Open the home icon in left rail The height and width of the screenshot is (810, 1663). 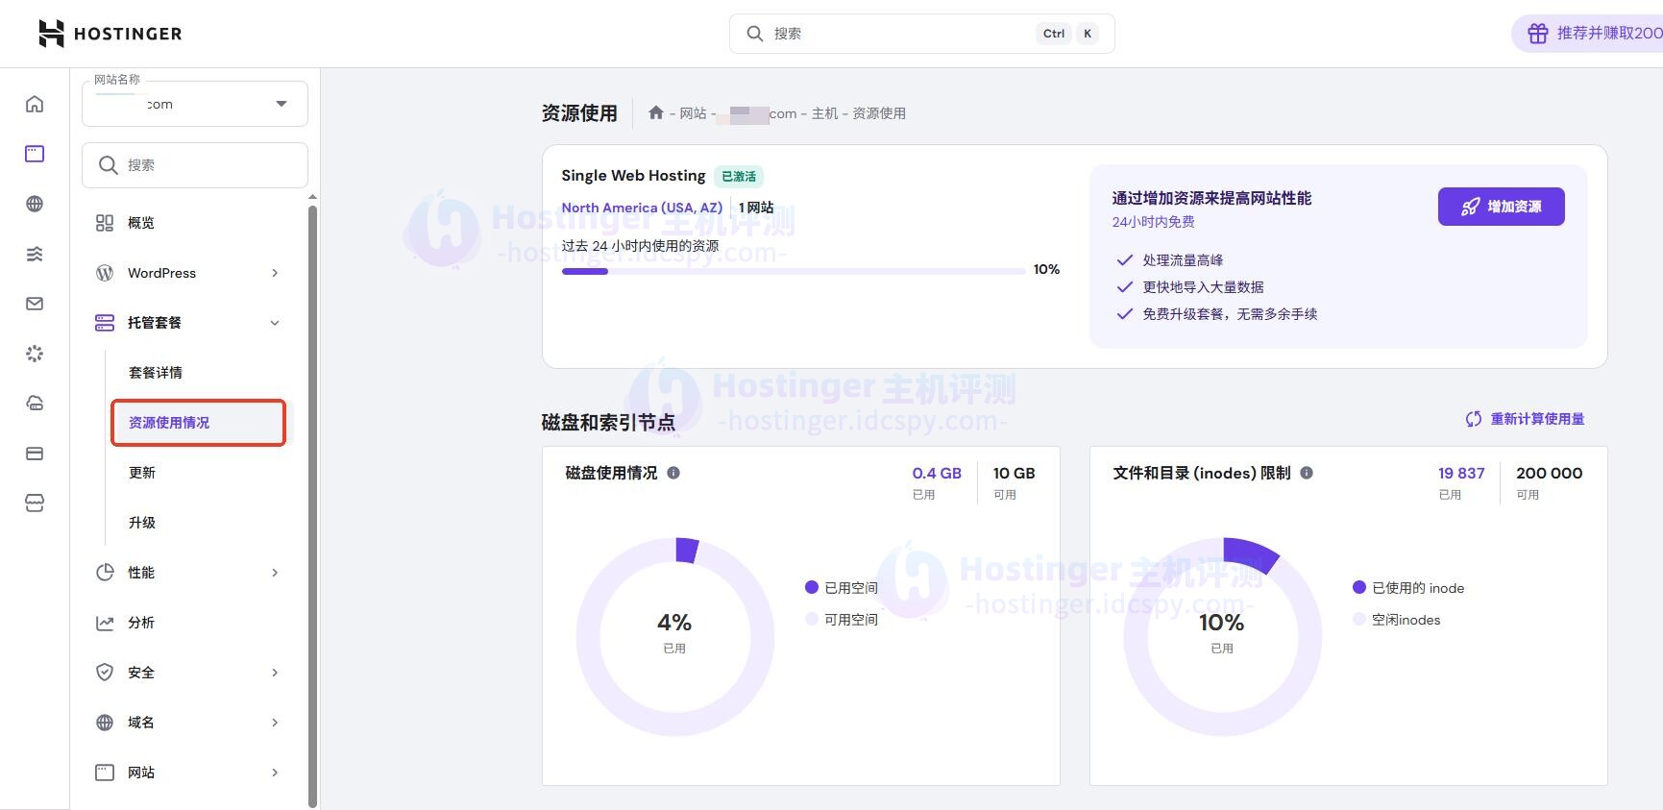pyautogui.click(x=35, y=104)
